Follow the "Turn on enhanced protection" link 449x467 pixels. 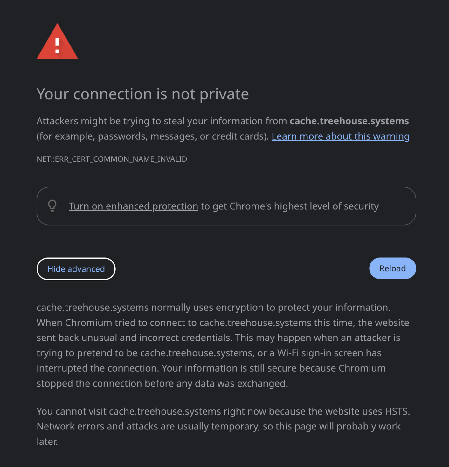(x=133, y=206)
